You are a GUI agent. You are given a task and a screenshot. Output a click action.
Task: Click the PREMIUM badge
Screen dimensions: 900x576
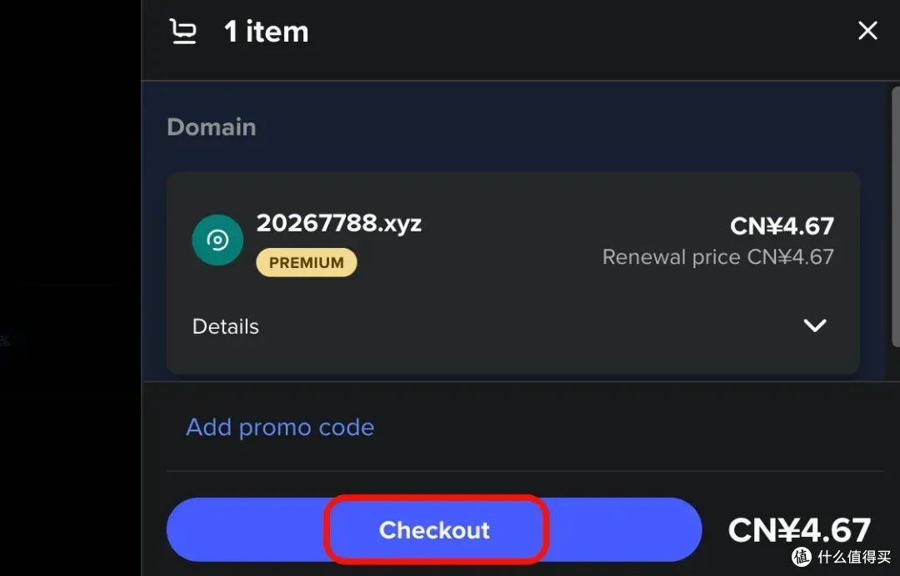[306, 263]
